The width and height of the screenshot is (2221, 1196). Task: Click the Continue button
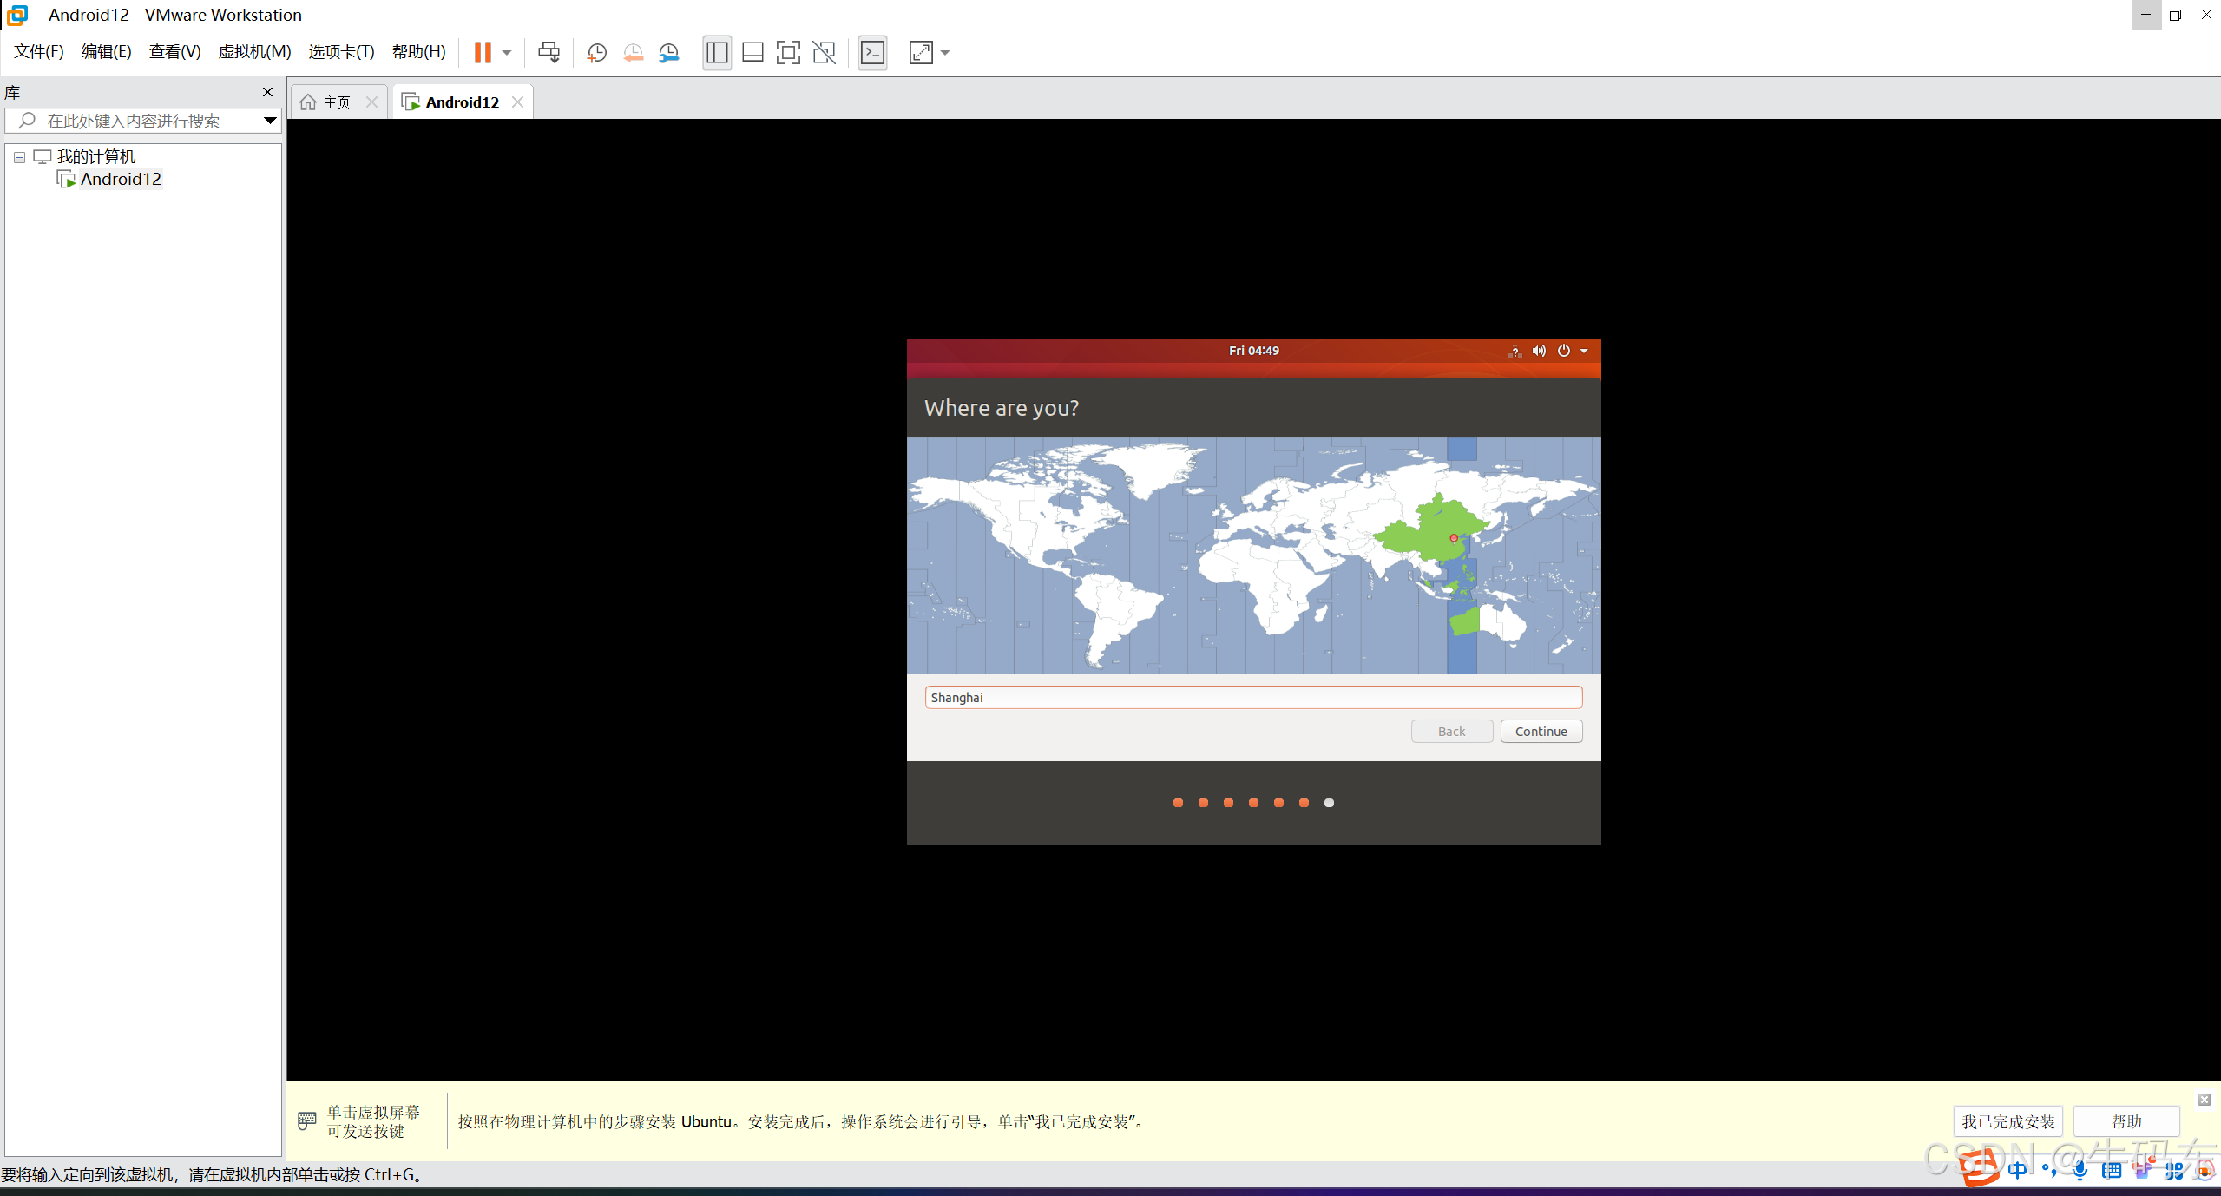pyautogui.click(x=1541, y=732)
